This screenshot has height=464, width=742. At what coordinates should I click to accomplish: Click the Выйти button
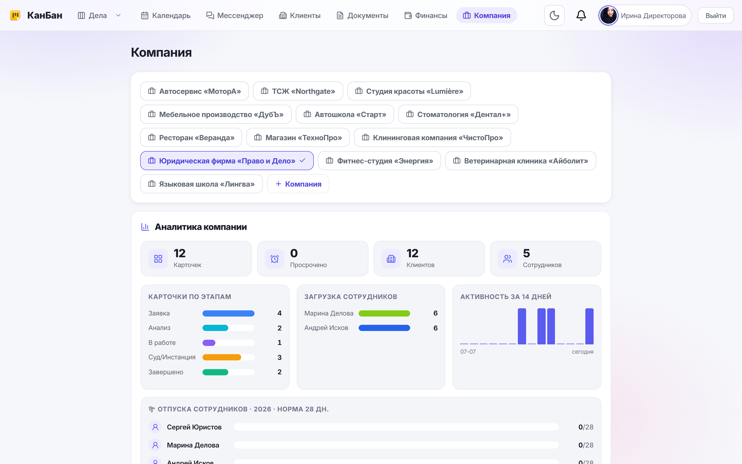point(715,15)
